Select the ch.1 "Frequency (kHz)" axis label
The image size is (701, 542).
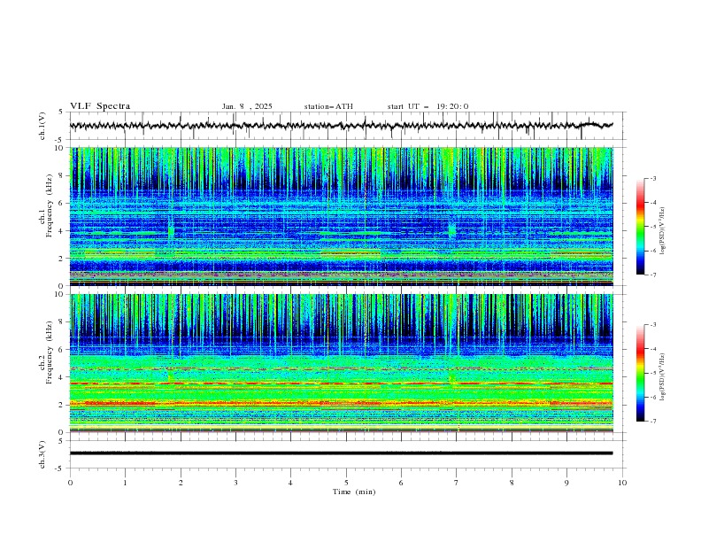[50, 205]
